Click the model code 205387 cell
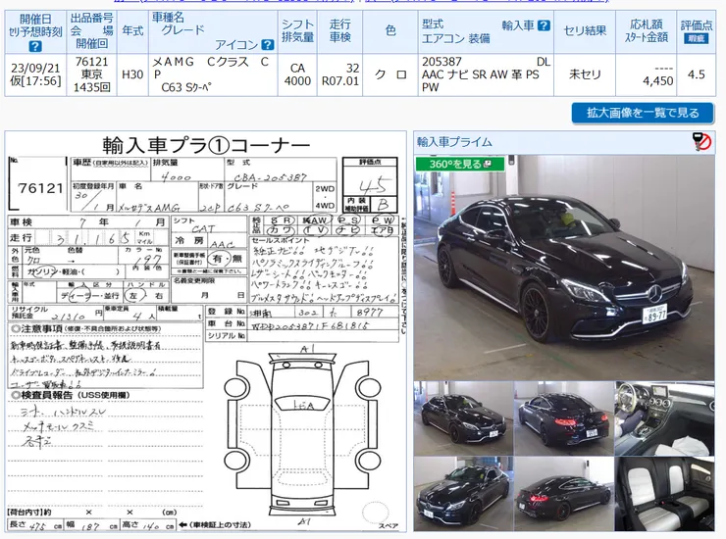726x539 pixels. (486, 74)
